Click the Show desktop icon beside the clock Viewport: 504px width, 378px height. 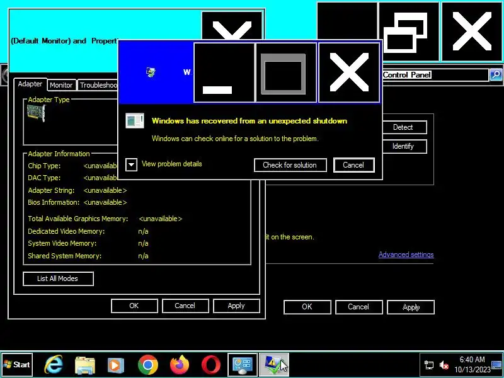click(497, 365)
